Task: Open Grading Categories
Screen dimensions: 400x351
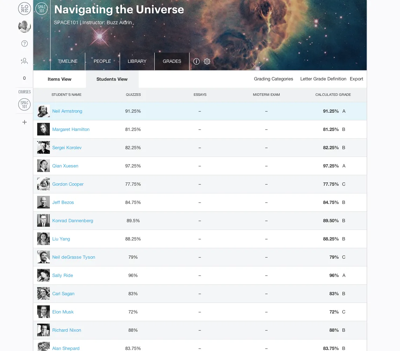Action: point(273,79)
